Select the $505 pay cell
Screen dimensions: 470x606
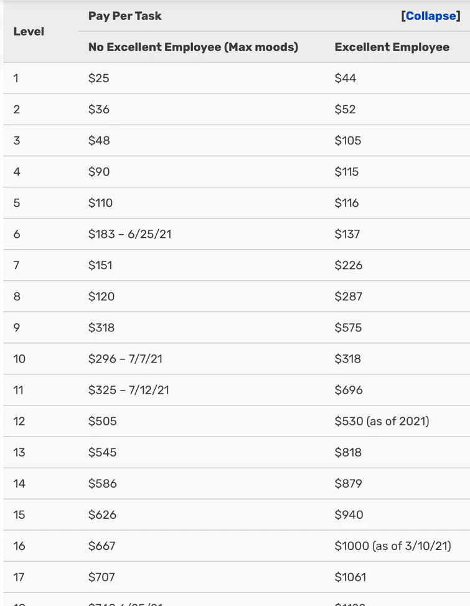[x=102, y=421]
